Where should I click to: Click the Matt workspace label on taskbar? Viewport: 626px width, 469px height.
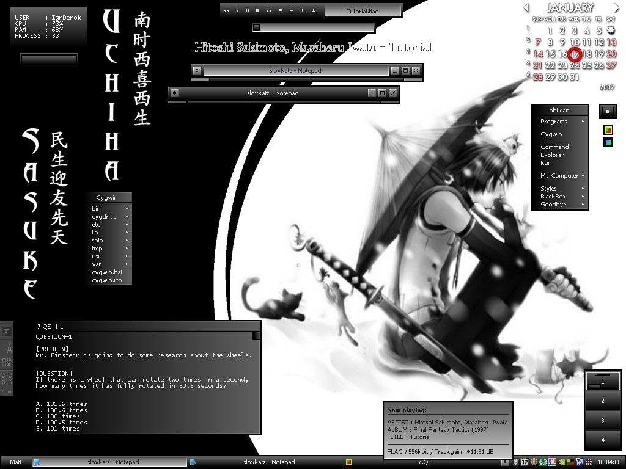click(15, 462)
